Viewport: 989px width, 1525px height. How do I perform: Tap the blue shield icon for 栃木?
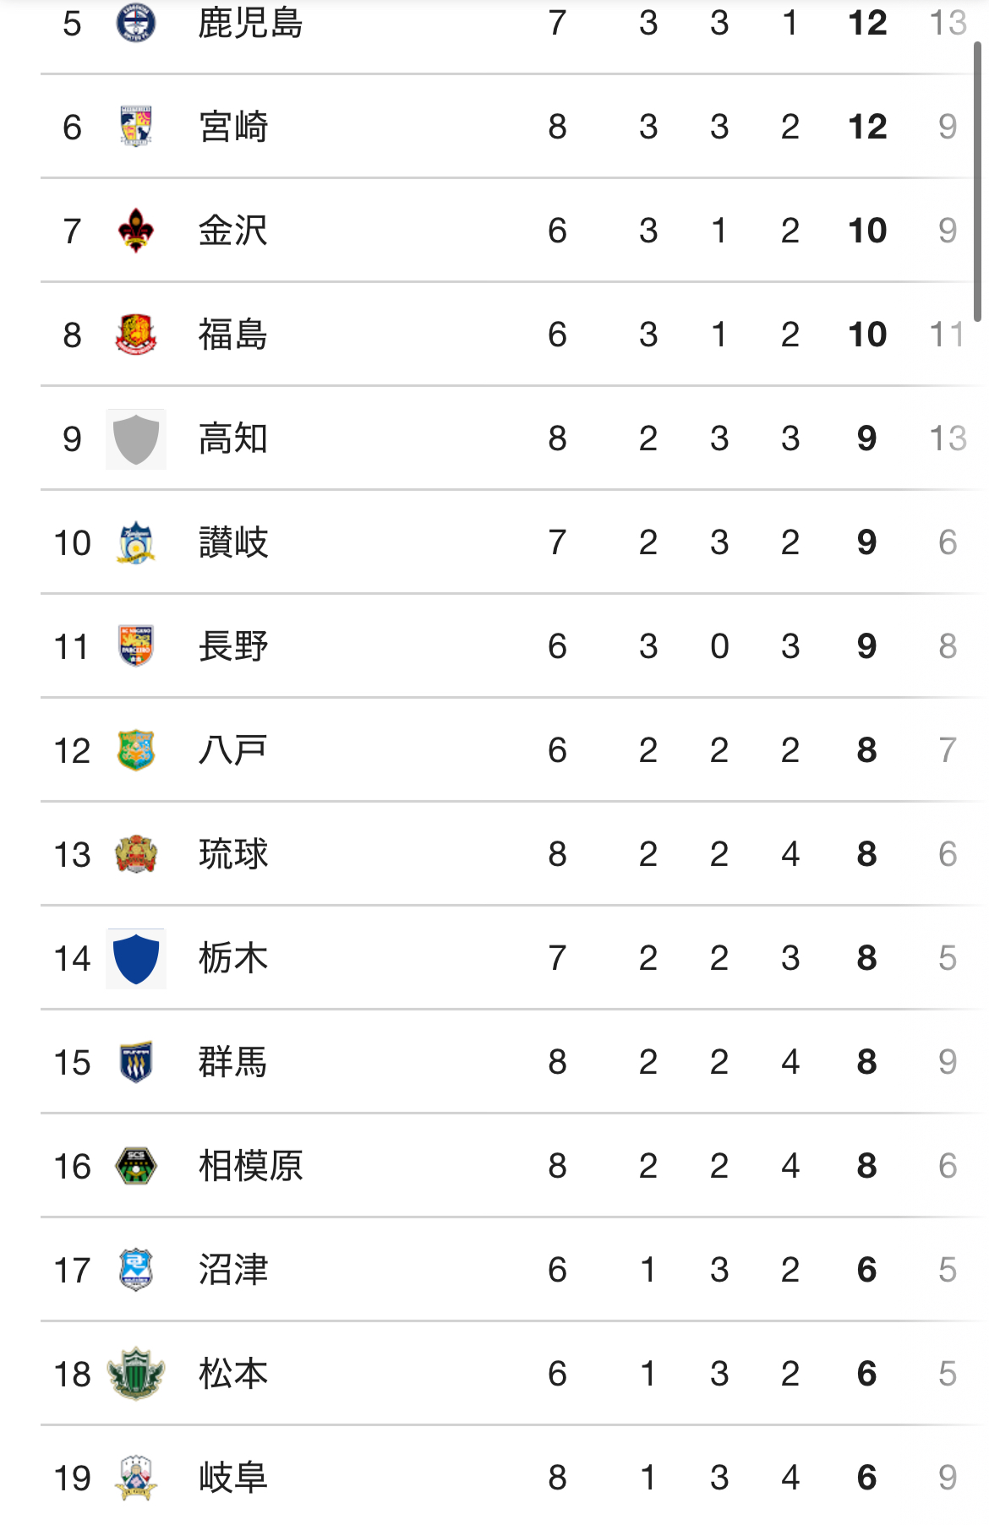click(135, 959)
